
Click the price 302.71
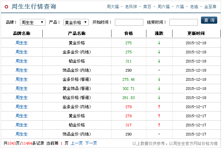click(x=128, y=89)
